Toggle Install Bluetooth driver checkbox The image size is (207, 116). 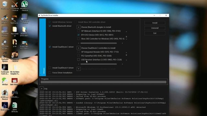[x=50, y=26]
